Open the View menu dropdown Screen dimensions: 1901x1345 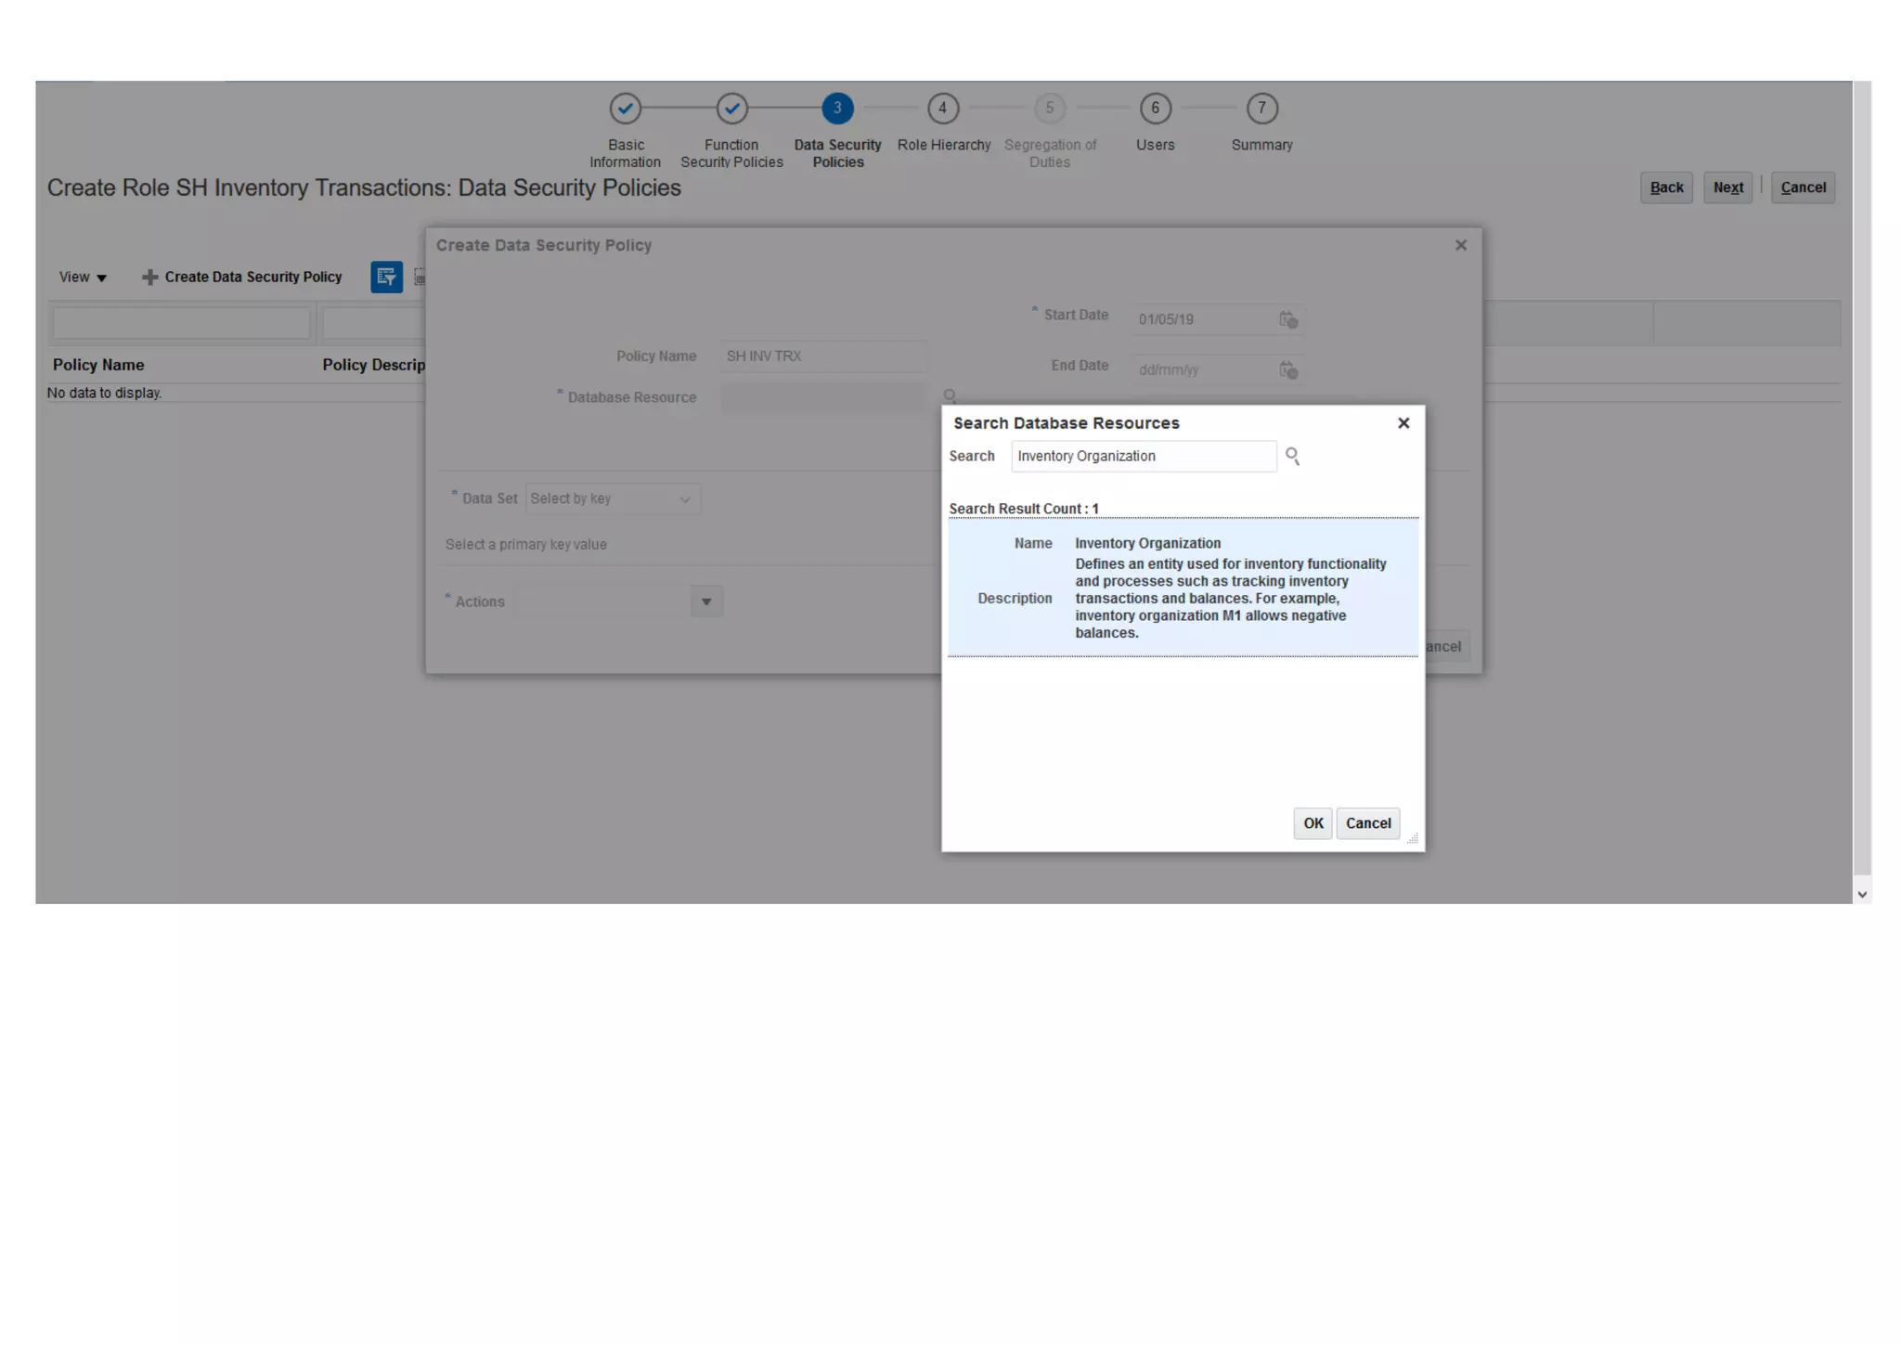[x=83, y=277]
